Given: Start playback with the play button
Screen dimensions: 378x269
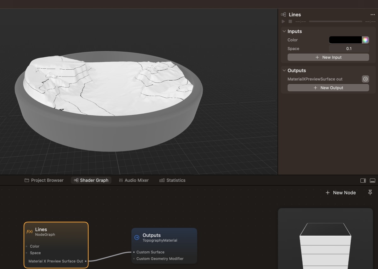Looking at the screenshot, I should point(283,21).
